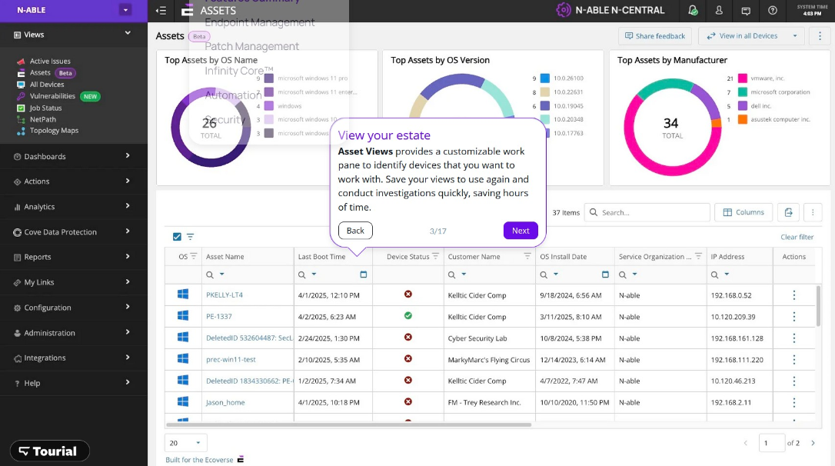Click the filter icon beside the select-all checkbox
Image resolution: width=835 pixels, height=466 pixels.
pyautogui.click(x=190, y=237)
